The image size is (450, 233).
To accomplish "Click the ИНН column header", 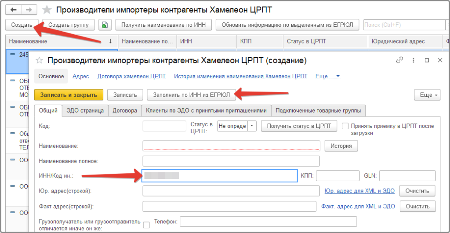I will pos(207,41).
